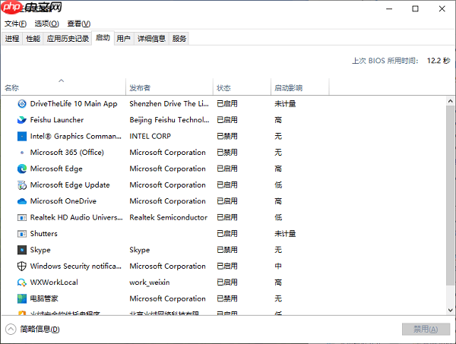Click the Microsoft OneDrive cloud icon
Screen dimensions: 456x344
[x=22, y=201]
